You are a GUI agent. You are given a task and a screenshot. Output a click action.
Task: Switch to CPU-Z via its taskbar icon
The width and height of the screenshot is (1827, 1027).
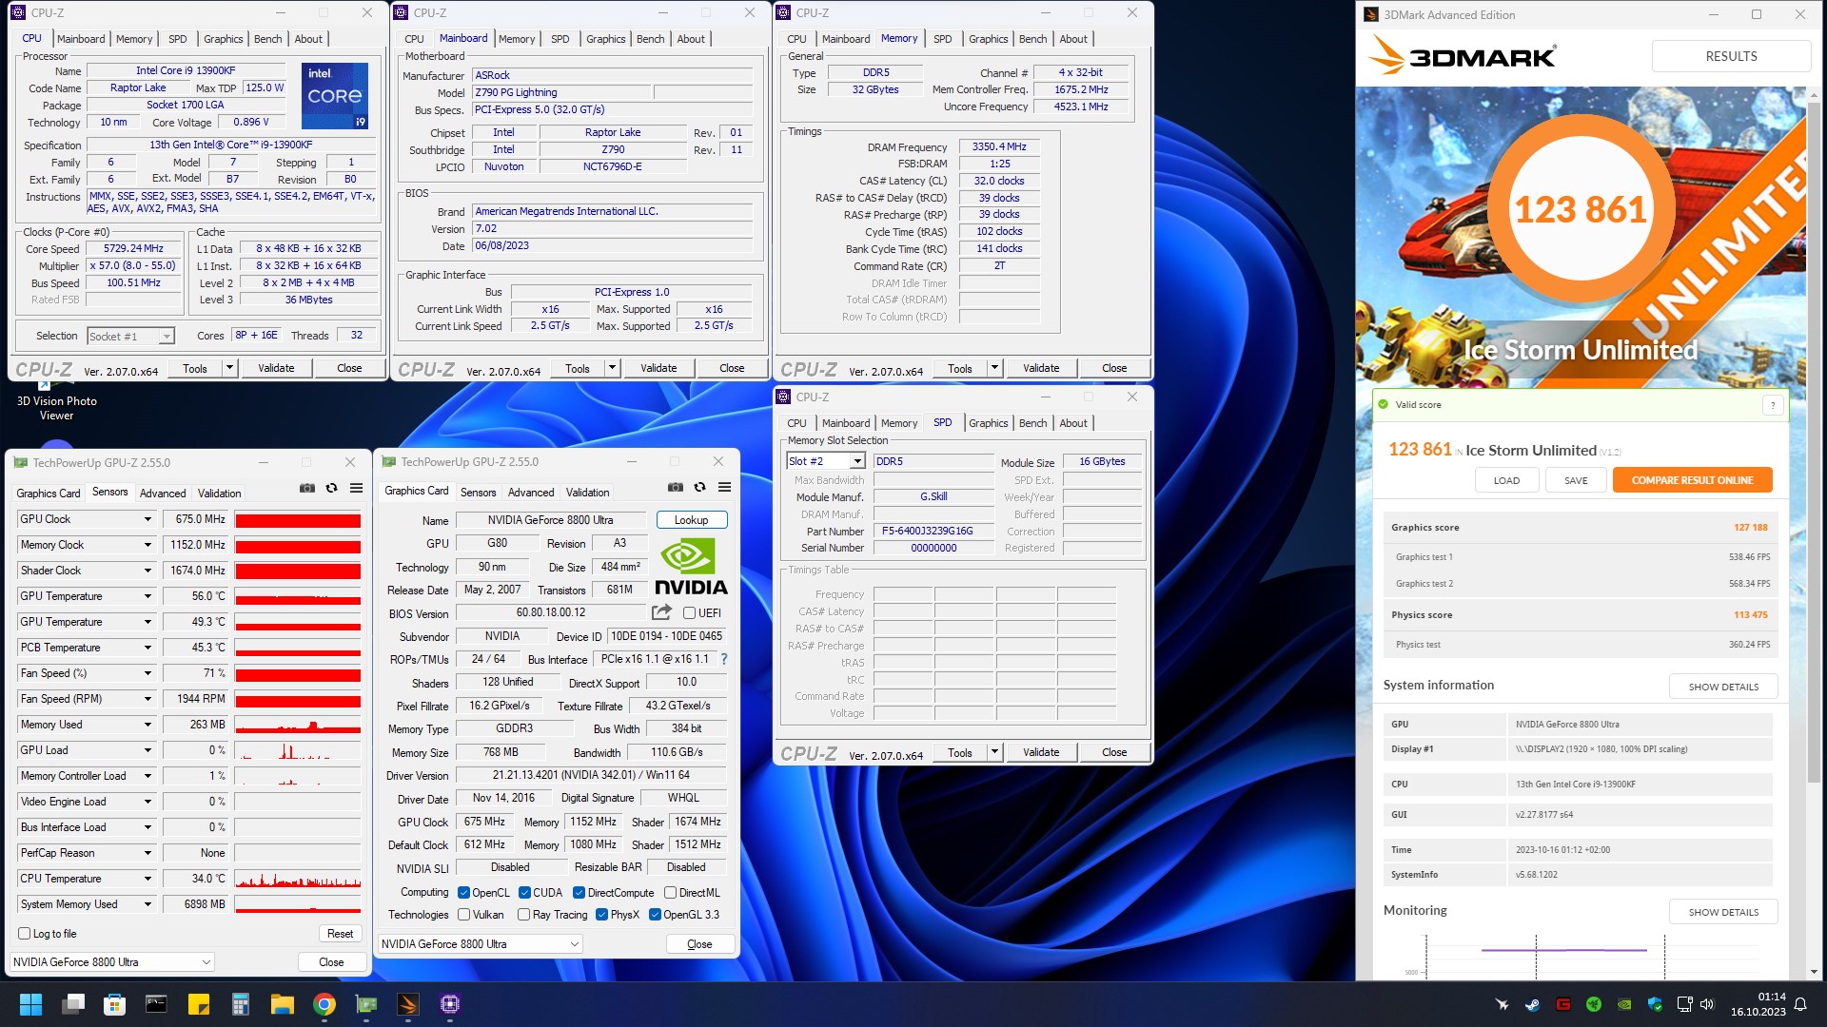click(450, 1004)
